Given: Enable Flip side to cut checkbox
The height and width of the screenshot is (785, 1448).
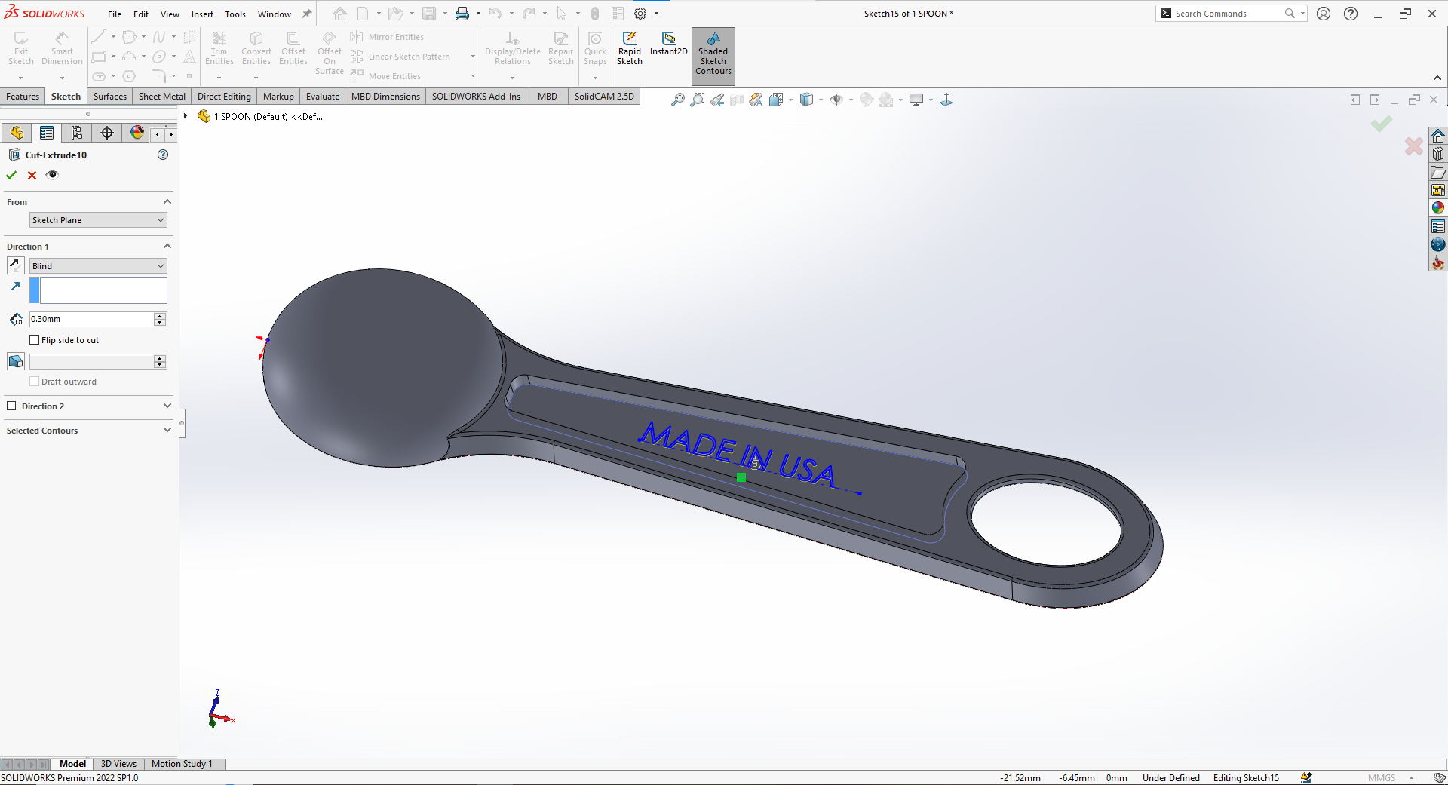Looking at the screenshot, I should point(34,340).
